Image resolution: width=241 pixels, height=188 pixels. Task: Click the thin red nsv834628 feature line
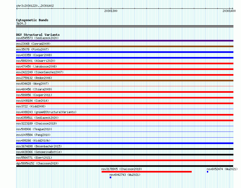click(x=125, y=86)
